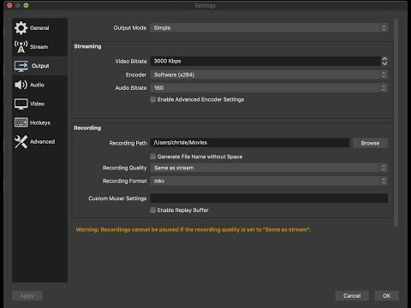Open the Output Mode dropdown

(x=269, y=27)
